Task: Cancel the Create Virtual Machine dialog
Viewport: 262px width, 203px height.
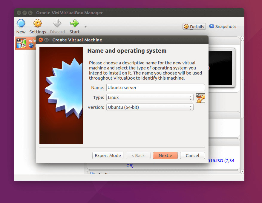Action: click(x=192, y=156)
